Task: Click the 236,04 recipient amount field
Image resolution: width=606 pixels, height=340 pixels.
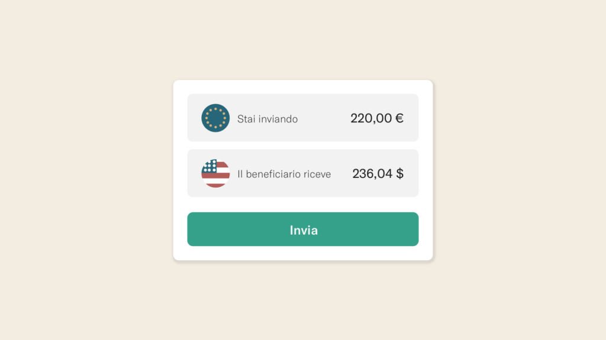Action: [372, 174]
